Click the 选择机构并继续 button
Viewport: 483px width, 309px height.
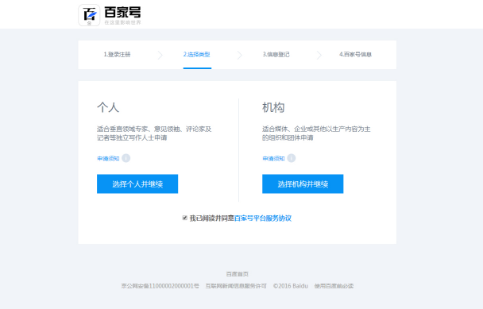click(x=303, y=184)
